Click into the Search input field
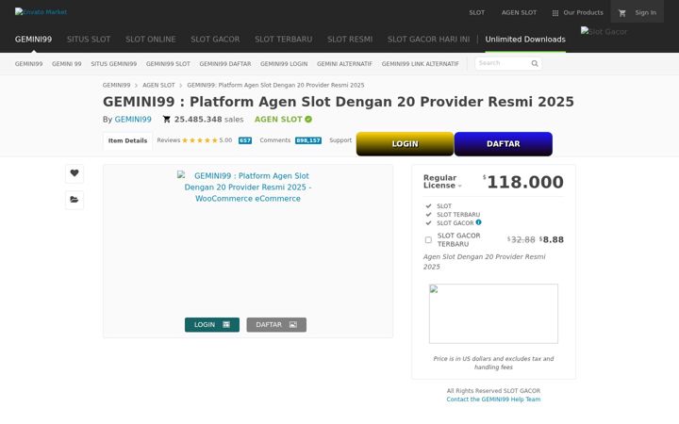The height and width of the screenshot is (424, 679). click(503, 63)
